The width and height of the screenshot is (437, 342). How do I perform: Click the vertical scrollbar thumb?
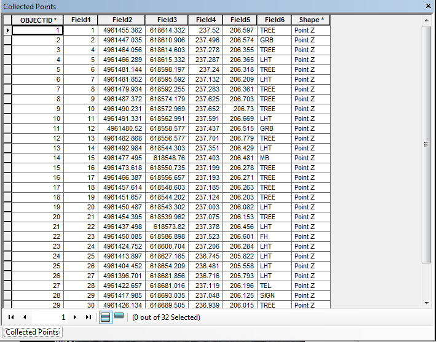tap(427, 144)
